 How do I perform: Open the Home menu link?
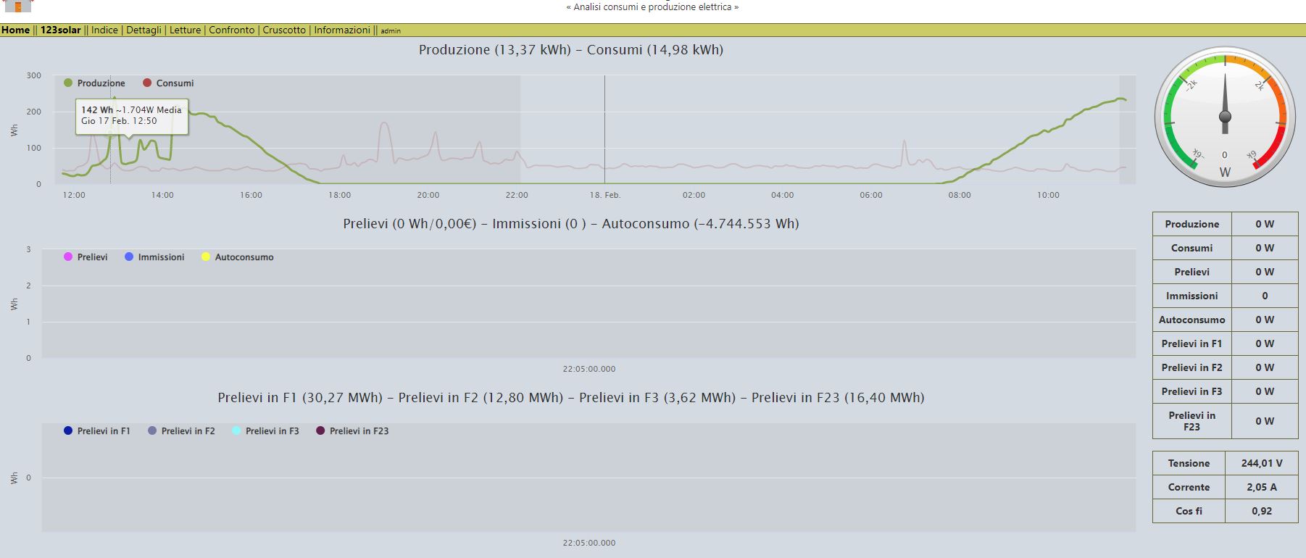pyautogui.click(x=15, y=30)
